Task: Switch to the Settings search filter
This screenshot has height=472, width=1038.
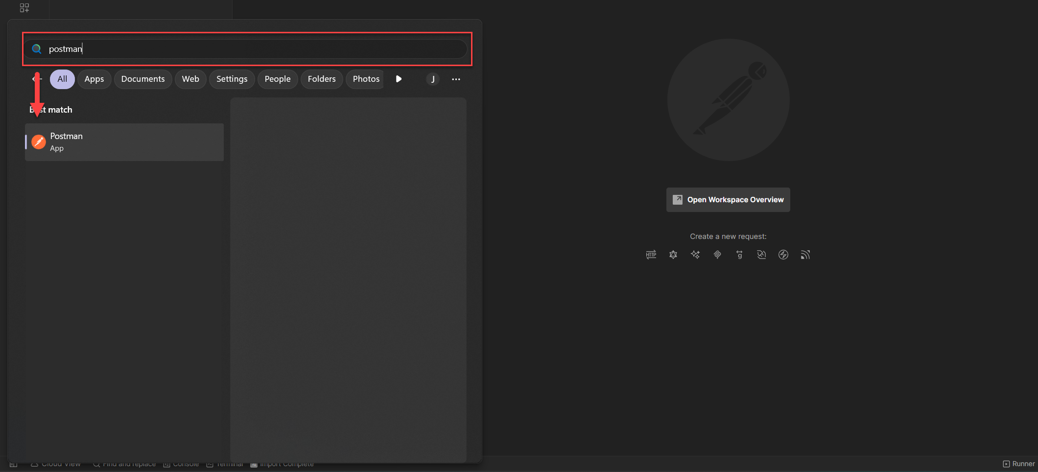Action: pyautogui.click(x=232, y=79)
